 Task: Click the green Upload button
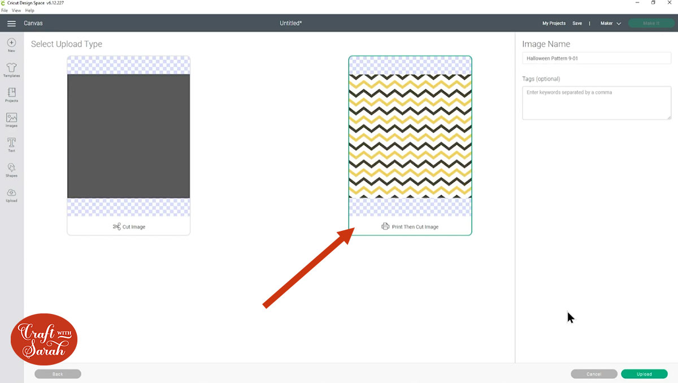tap(644, 374)
